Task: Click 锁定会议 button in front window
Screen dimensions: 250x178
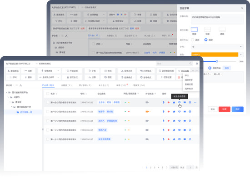Action: (72, 77)
